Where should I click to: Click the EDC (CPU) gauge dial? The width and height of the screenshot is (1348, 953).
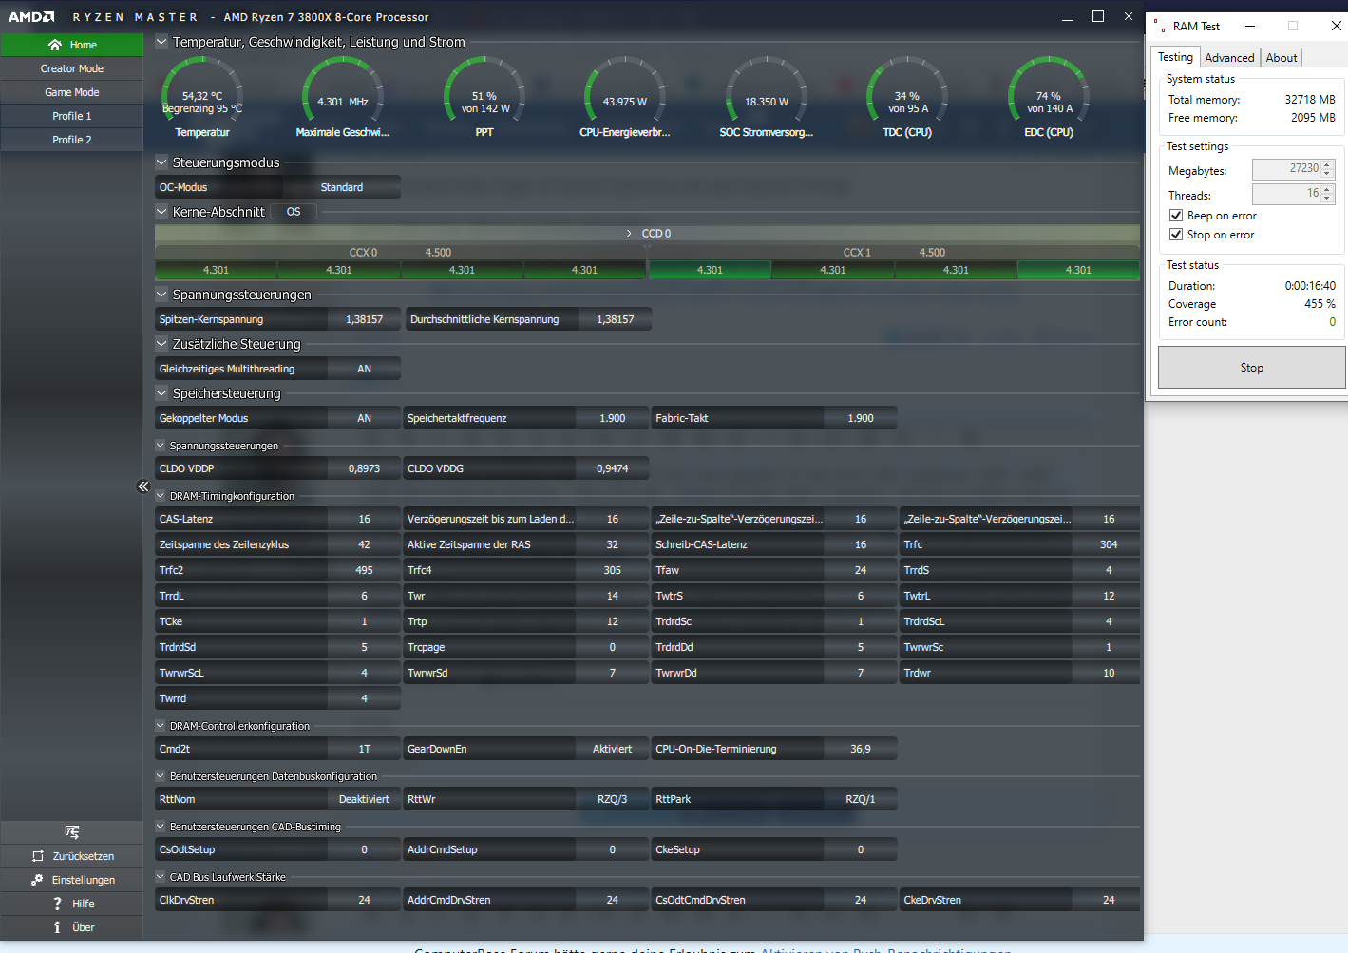[x=1049, y=90]
